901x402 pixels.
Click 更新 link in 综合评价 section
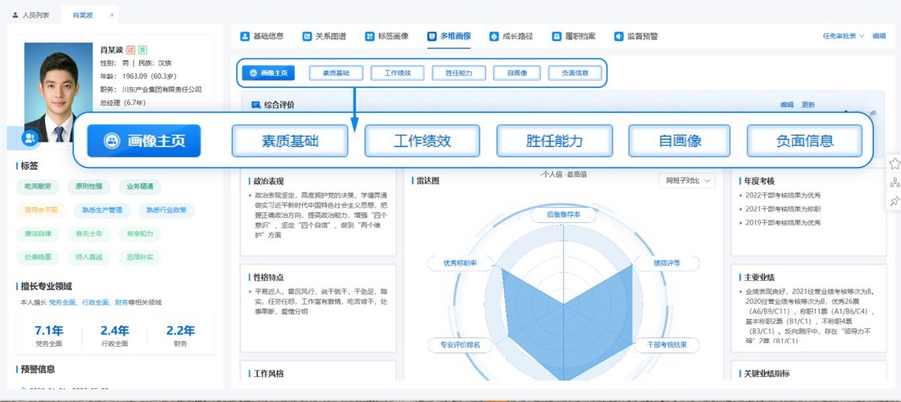[x=808, y=105]
